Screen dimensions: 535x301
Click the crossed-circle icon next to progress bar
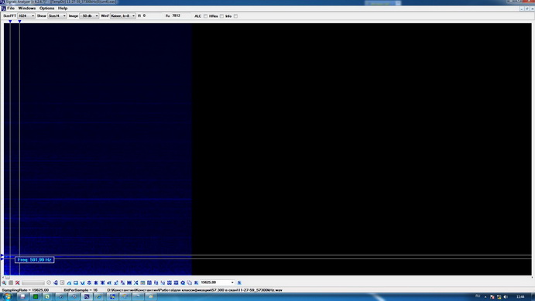(x=49, y=282)
